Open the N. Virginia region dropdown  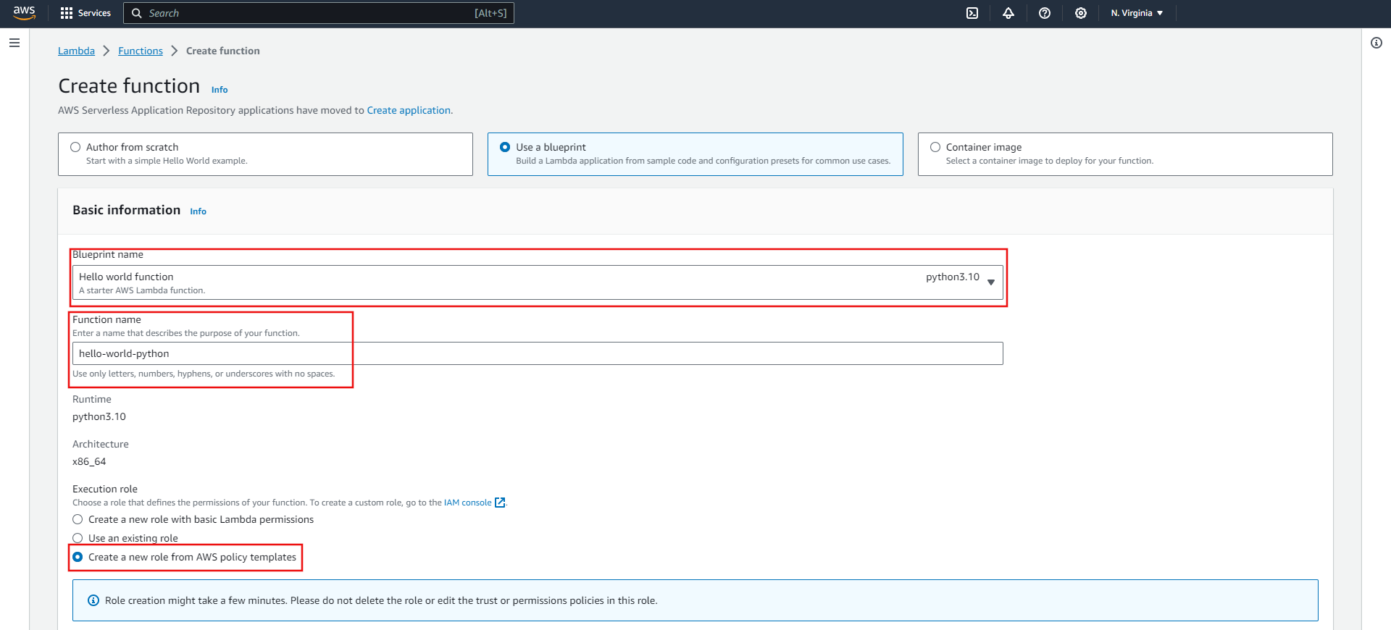(1137, 13)
